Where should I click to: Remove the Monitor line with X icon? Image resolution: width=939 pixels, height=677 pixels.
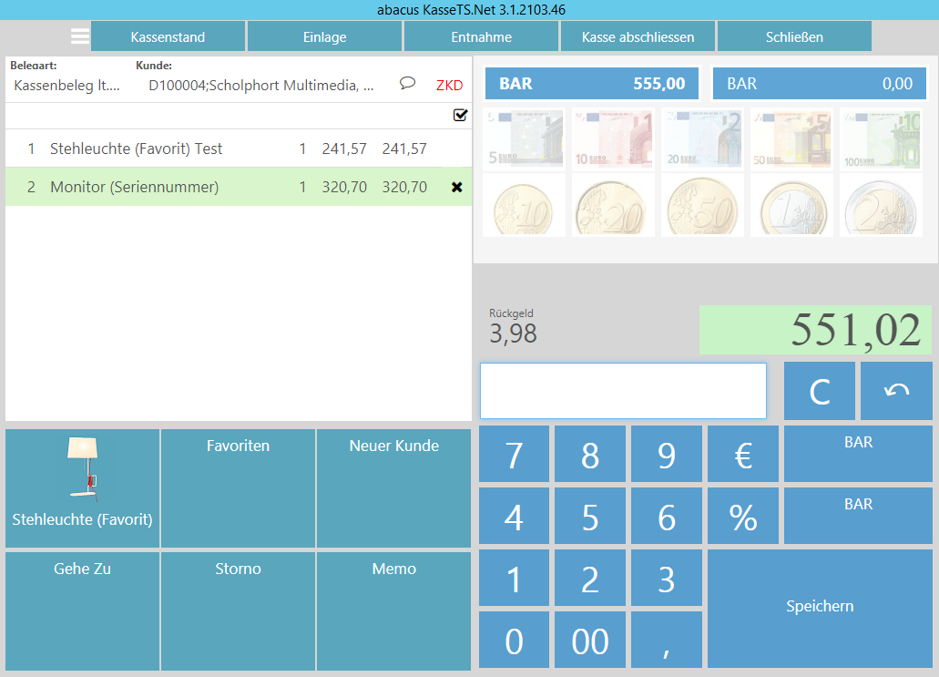(x=457, y=187)
